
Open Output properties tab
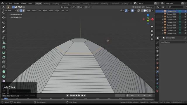(x=157, y=51)
